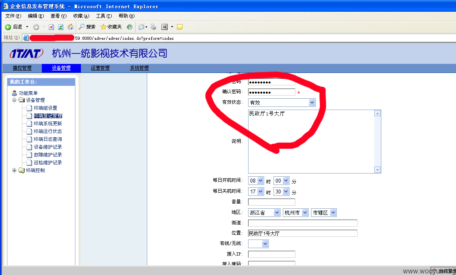Click the Edit page toolbar icon
This screenshot has width=456, height=275.
165,27
